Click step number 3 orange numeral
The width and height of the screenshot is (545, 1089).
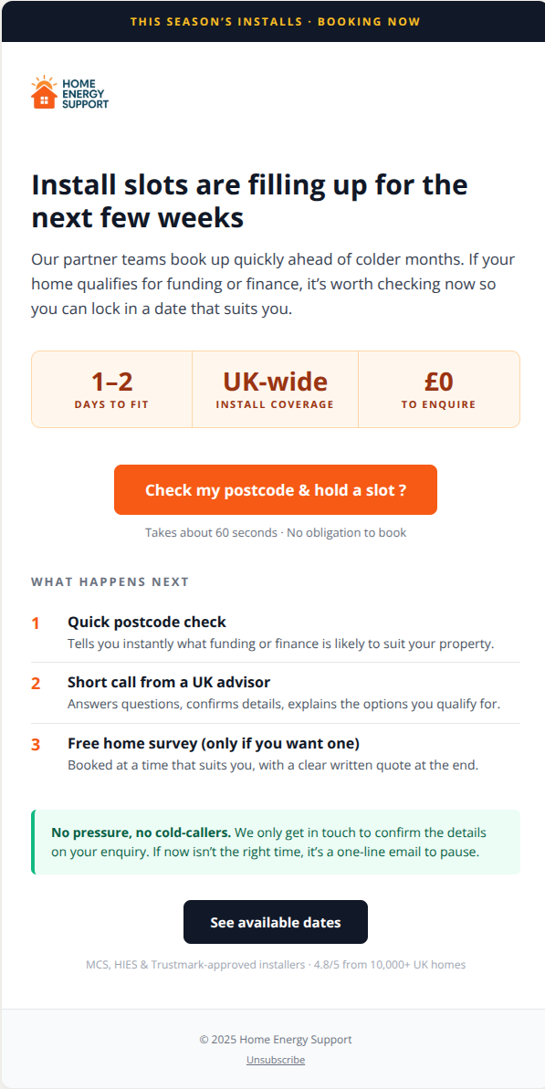click(37, 745)
